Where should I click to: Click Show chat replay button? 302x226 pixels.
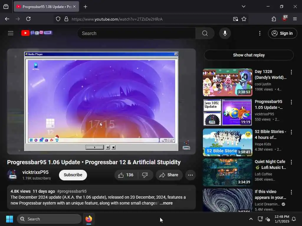click(x=249, y=55)
